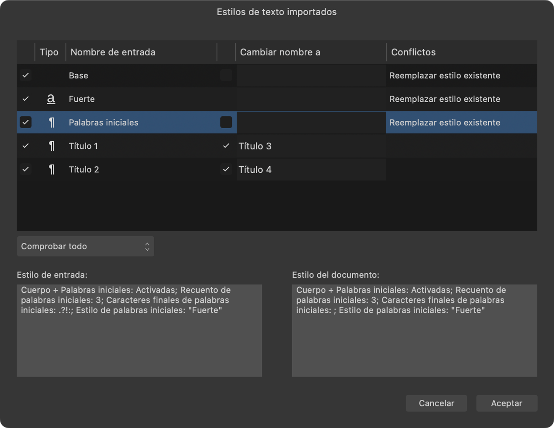Click the Cancelar button
This screenshot has width=554, height=428.
[x=436, y=403]
